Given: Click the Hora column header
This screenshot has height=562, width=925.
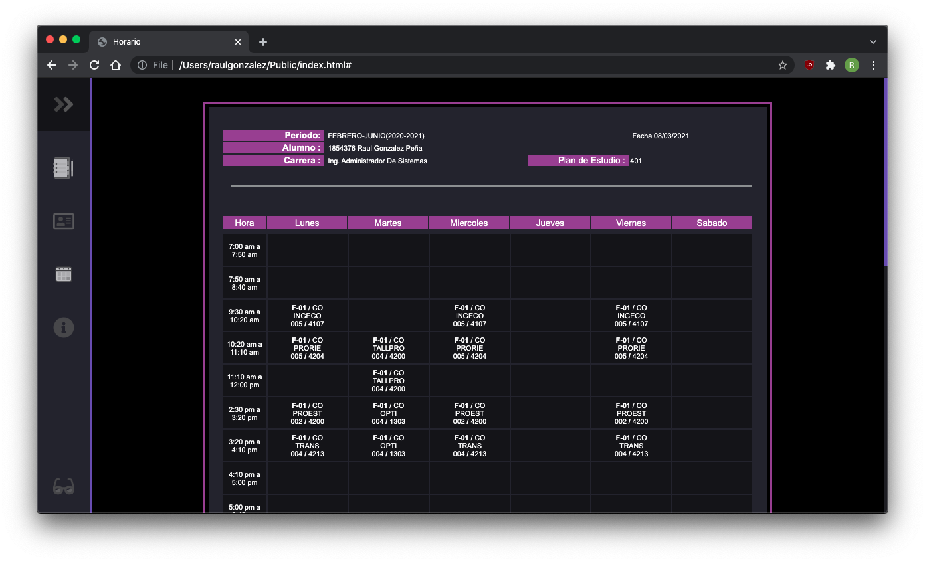Looking at the screenshot, I should (245, 223).
